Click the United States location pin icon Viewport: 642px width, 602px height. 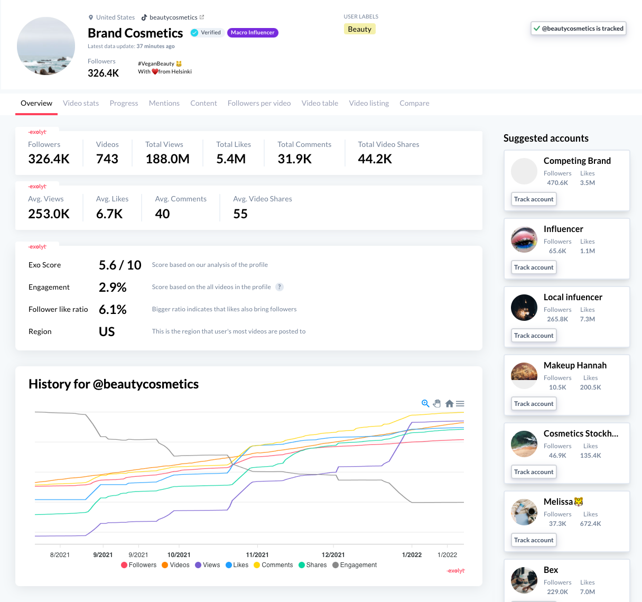(x=91, y=17)
